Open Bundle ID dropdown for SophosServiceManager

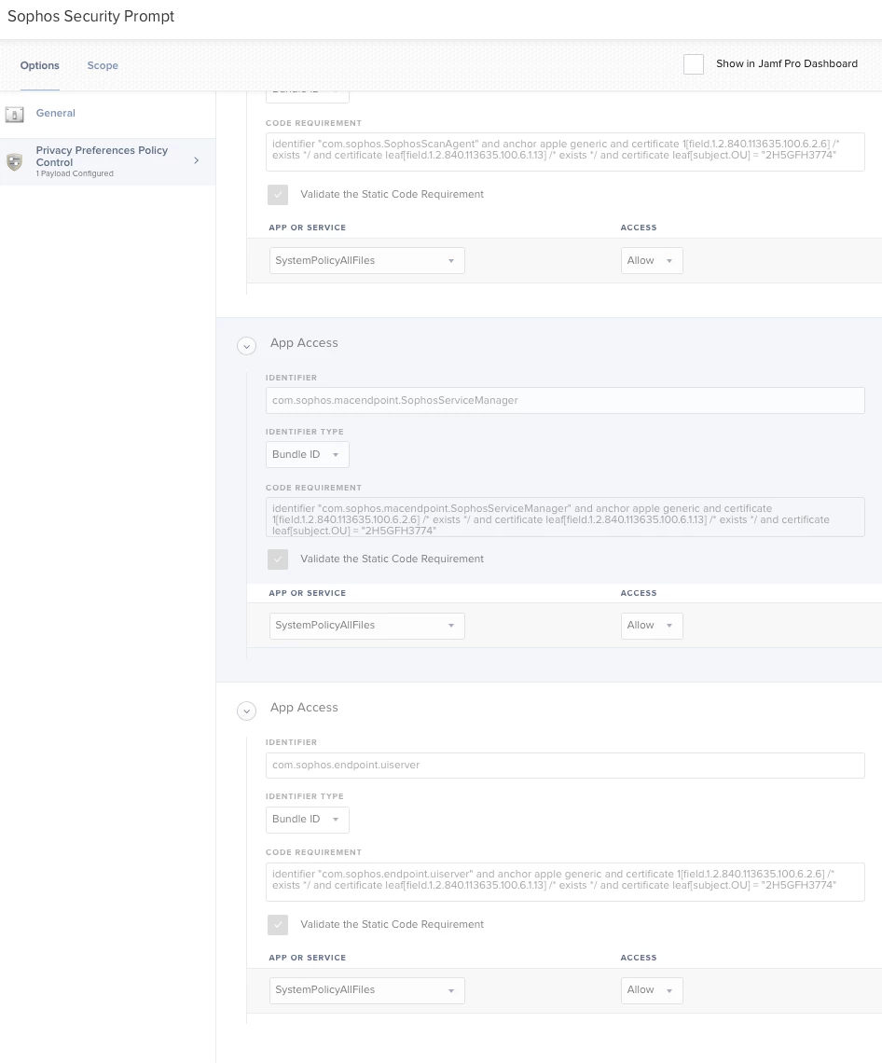(307, 454)
